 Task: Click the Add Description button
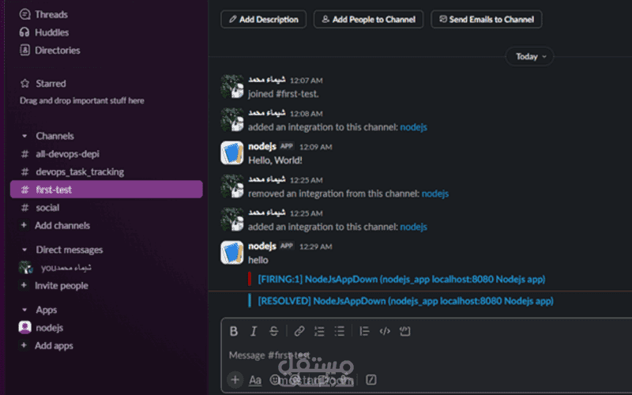click(264, 19)
